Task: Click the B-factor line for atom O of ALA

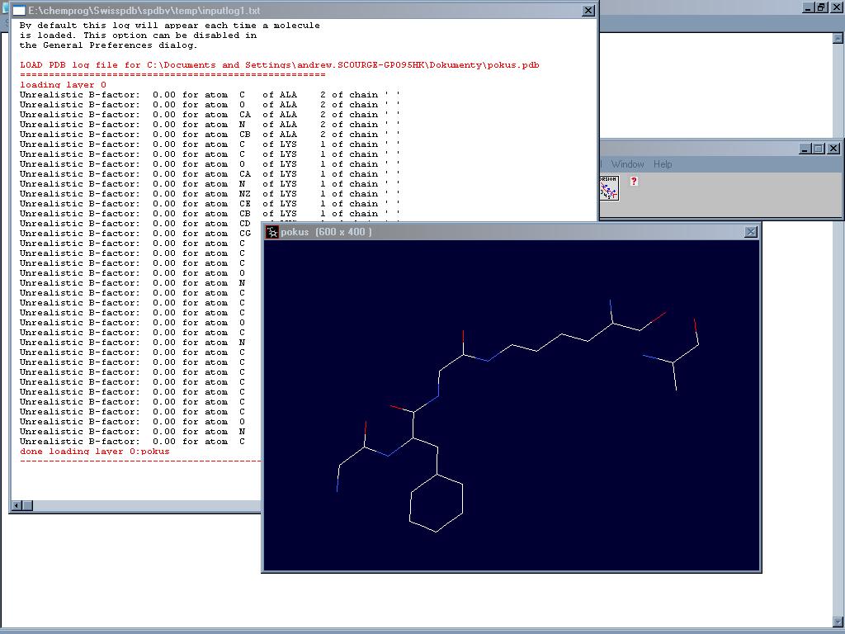Action: (210, 105)
